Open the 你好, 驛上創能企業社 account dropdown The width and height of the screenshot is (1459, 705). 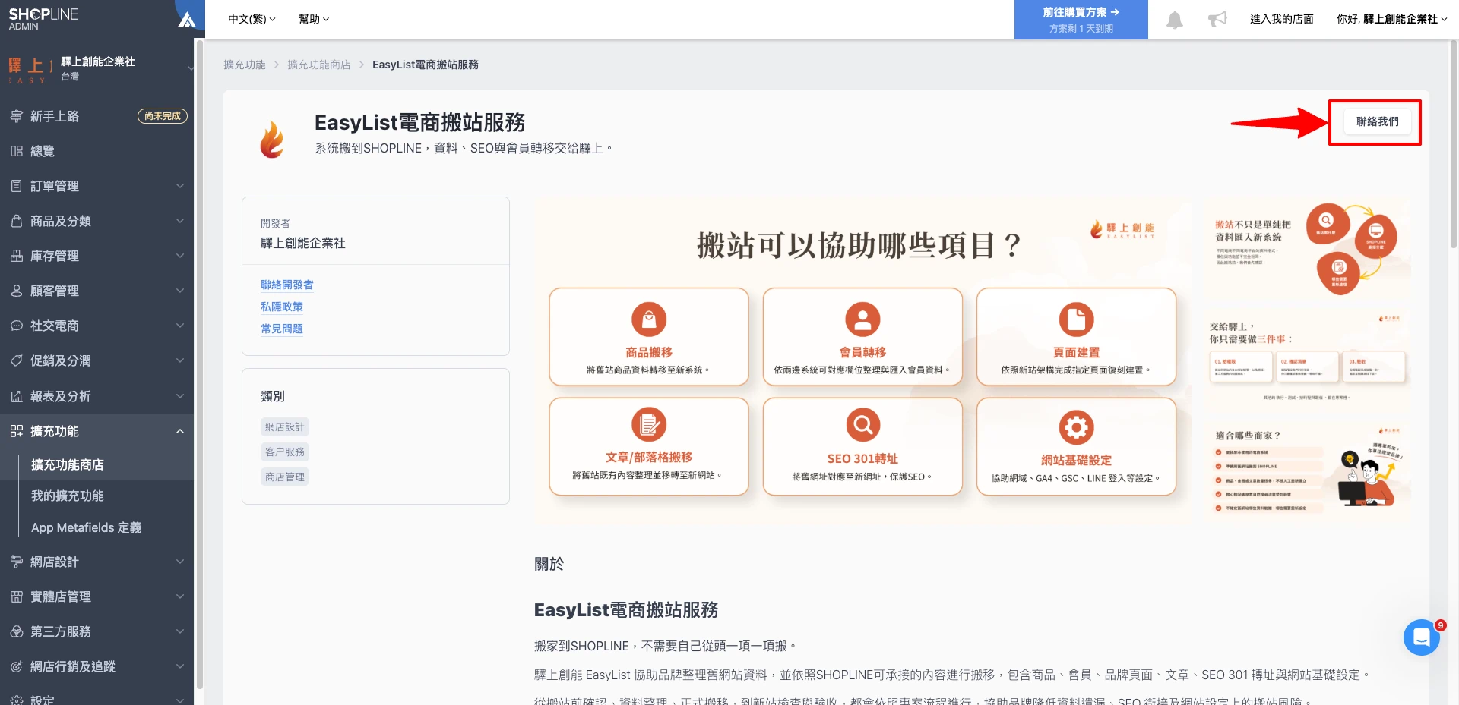[1391, 19]
